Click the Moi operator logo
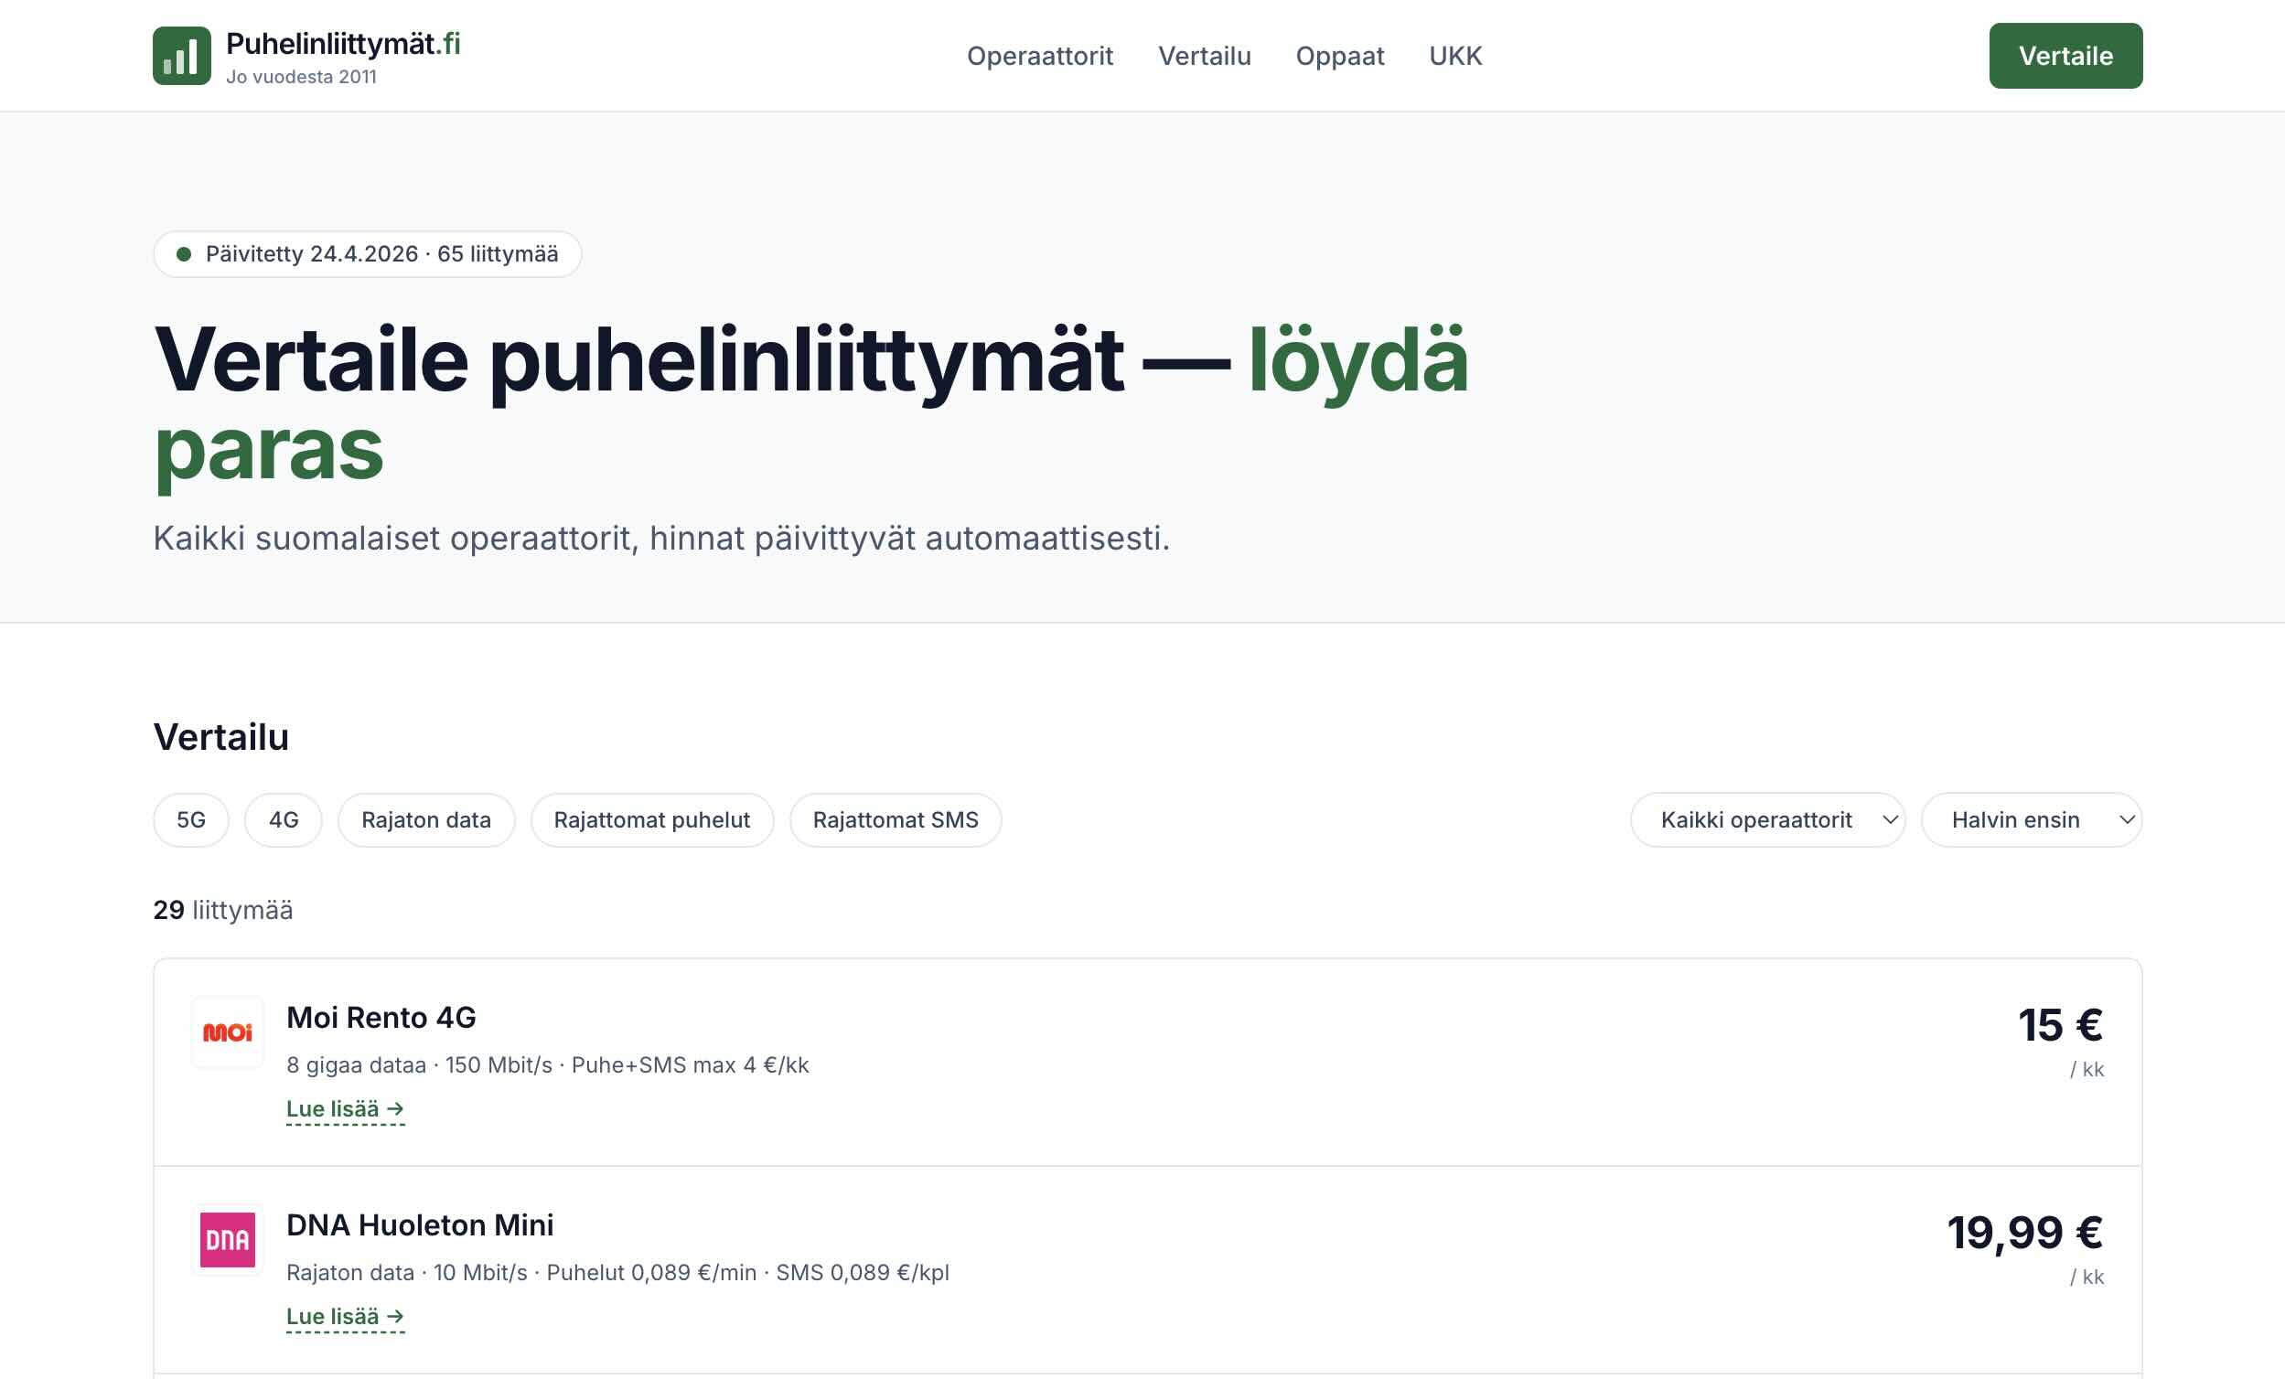 pos(228,1032)
